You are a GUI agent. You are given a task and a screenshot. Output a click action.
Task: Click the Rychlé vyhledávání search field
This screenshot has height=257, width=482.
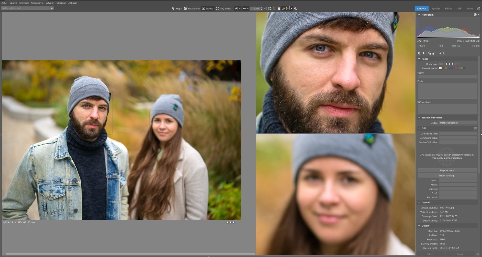[26, 8]
